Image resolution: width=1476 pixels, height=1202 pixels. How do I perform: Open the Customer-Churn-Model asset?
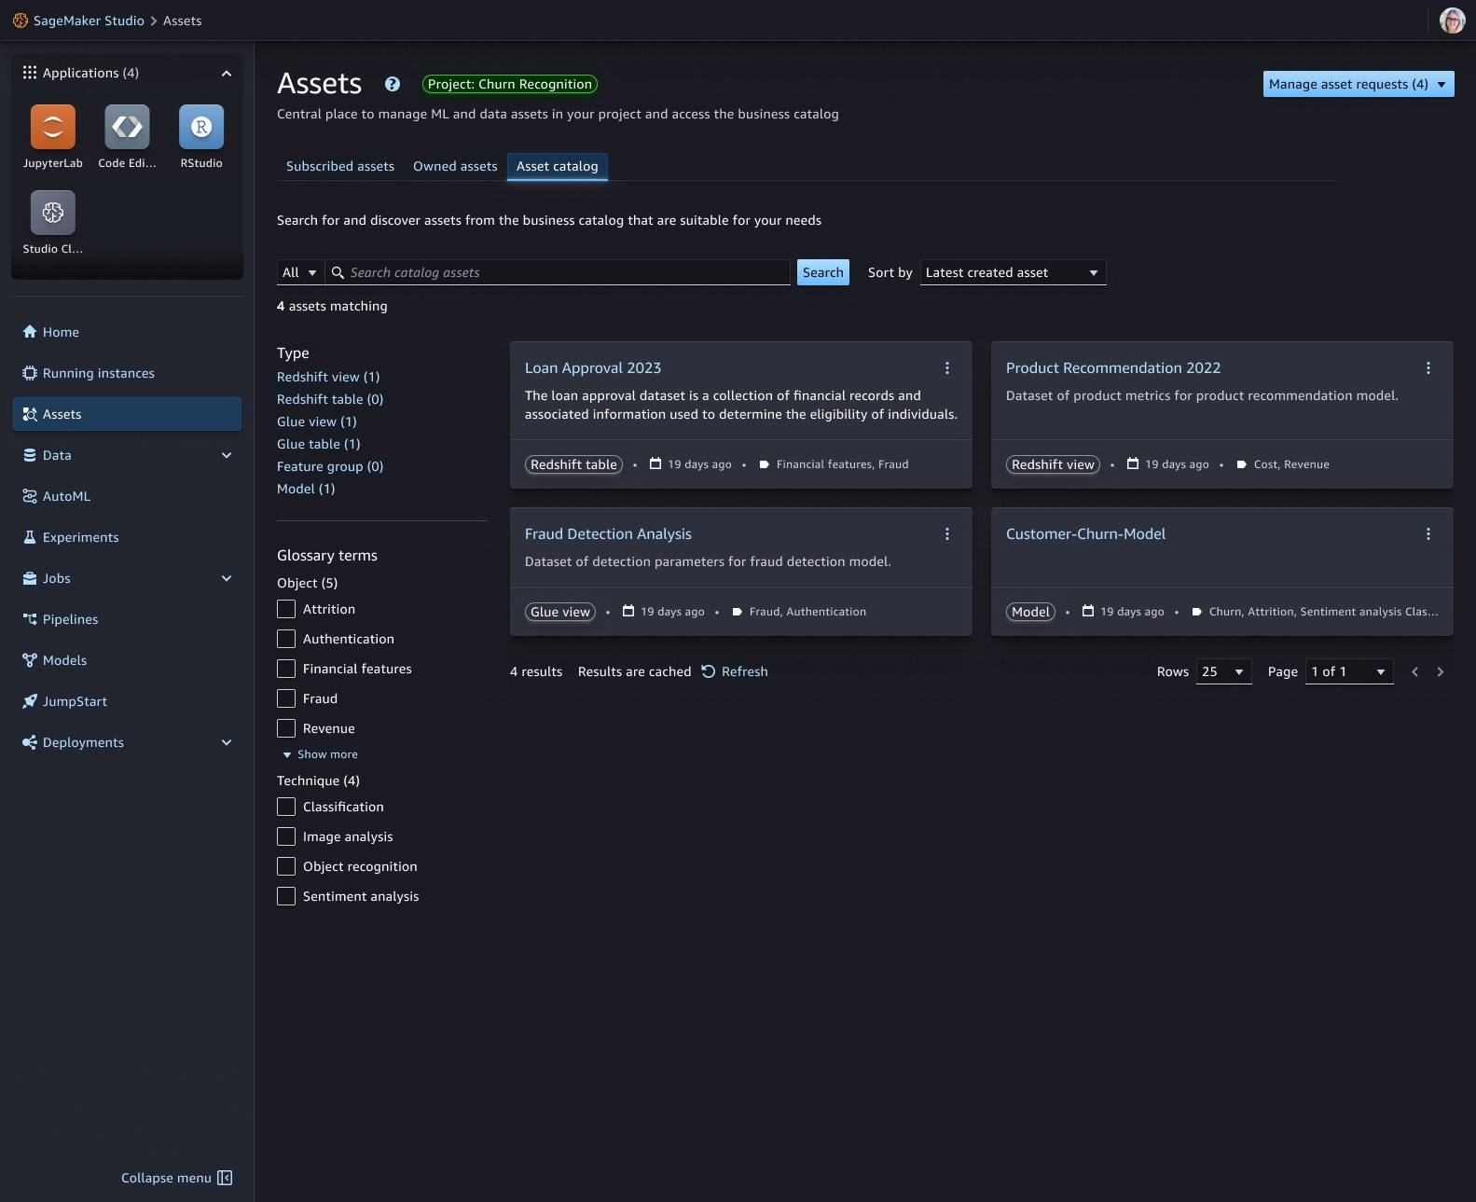tap(1085, 534)
